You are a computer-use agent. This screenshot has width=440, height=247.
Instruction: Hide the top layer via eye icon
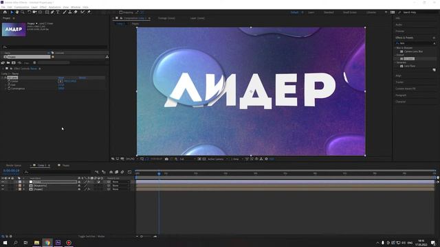[x=3, y=182]
